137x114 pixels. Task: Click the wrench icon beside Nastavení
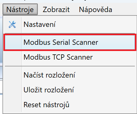point(12,24)
